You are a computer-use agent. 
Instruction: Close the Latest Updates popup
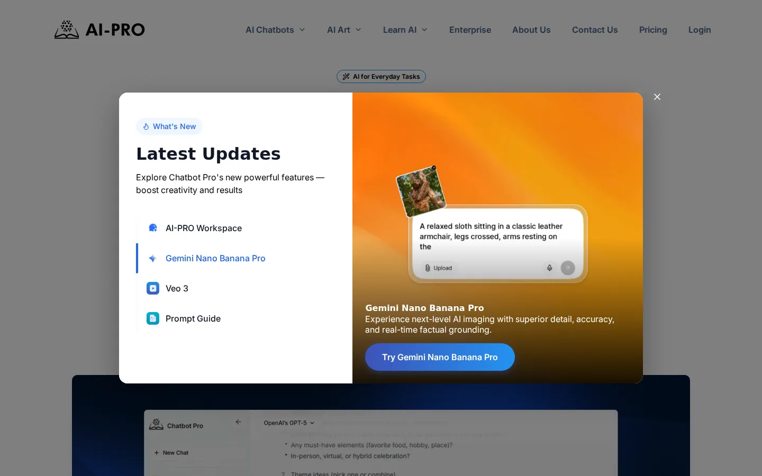657,97
